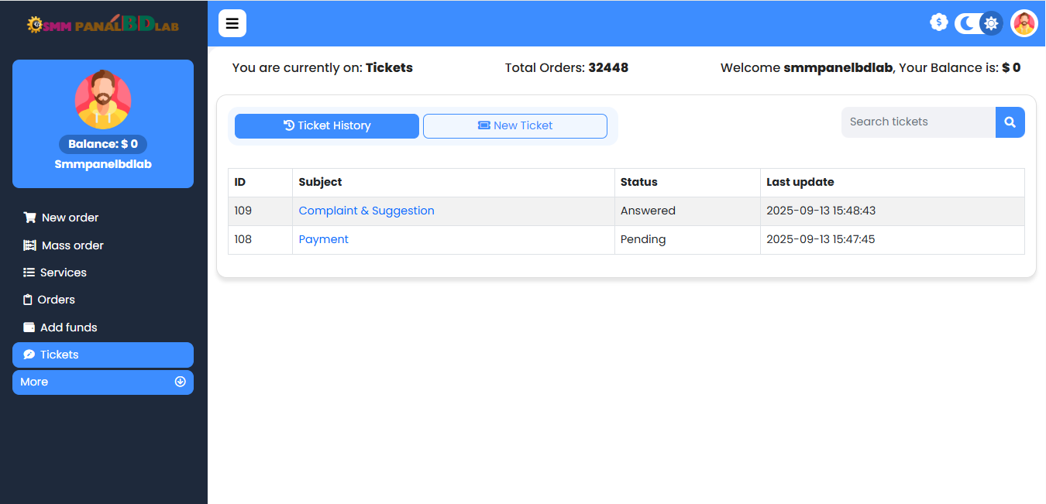Open Add funds page
The height and width of the screenshot is (504, 1046).
(68, 327)
